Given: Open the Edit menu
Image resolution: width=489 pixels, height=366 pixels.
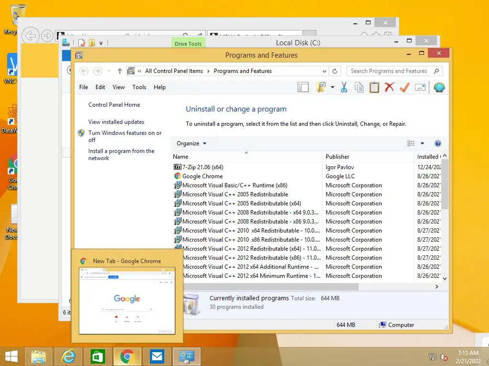Looking at the screenshot, I should [x=100, y=87].
